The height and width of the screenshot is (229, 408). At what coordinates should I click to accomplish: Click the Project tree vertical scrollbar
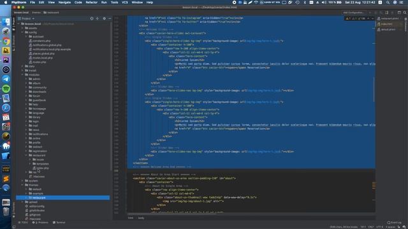click(111, 96)
